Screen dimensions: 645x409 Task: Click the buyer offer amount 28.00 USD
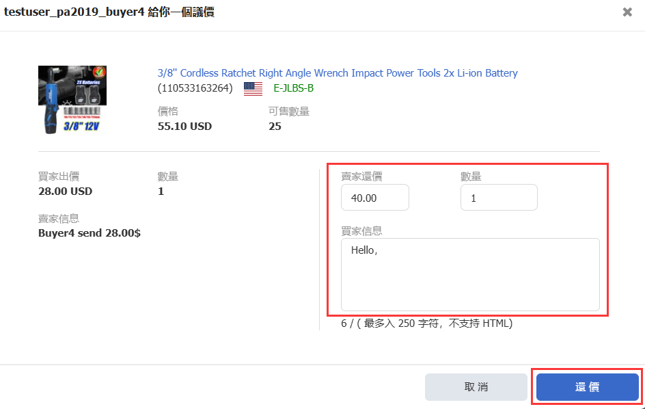(65, 192)
